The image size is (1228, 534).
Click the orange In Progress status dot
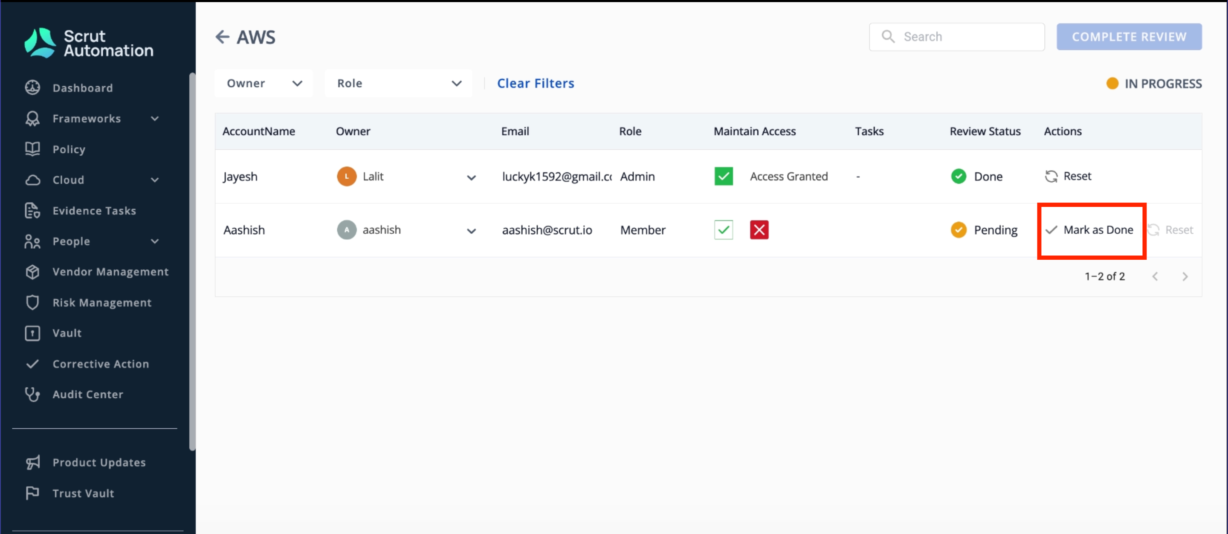(1112, 84)
